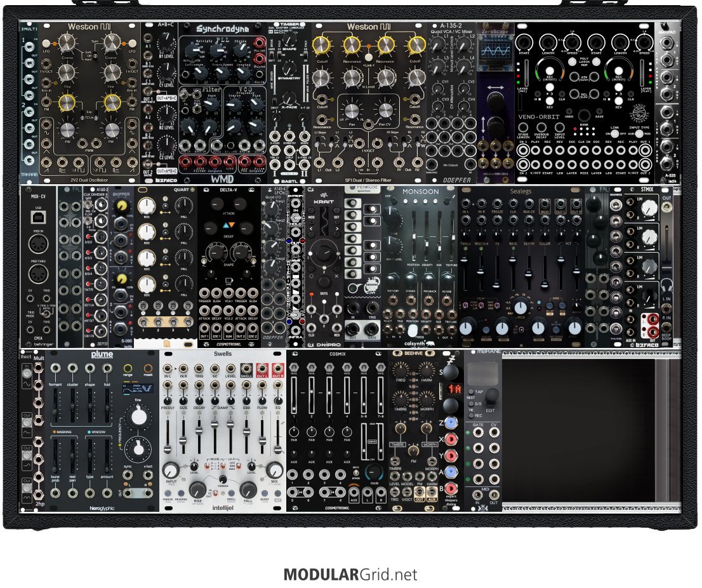
Task: Click the MORPH knob on Beehive
Action: coord(427,399)
